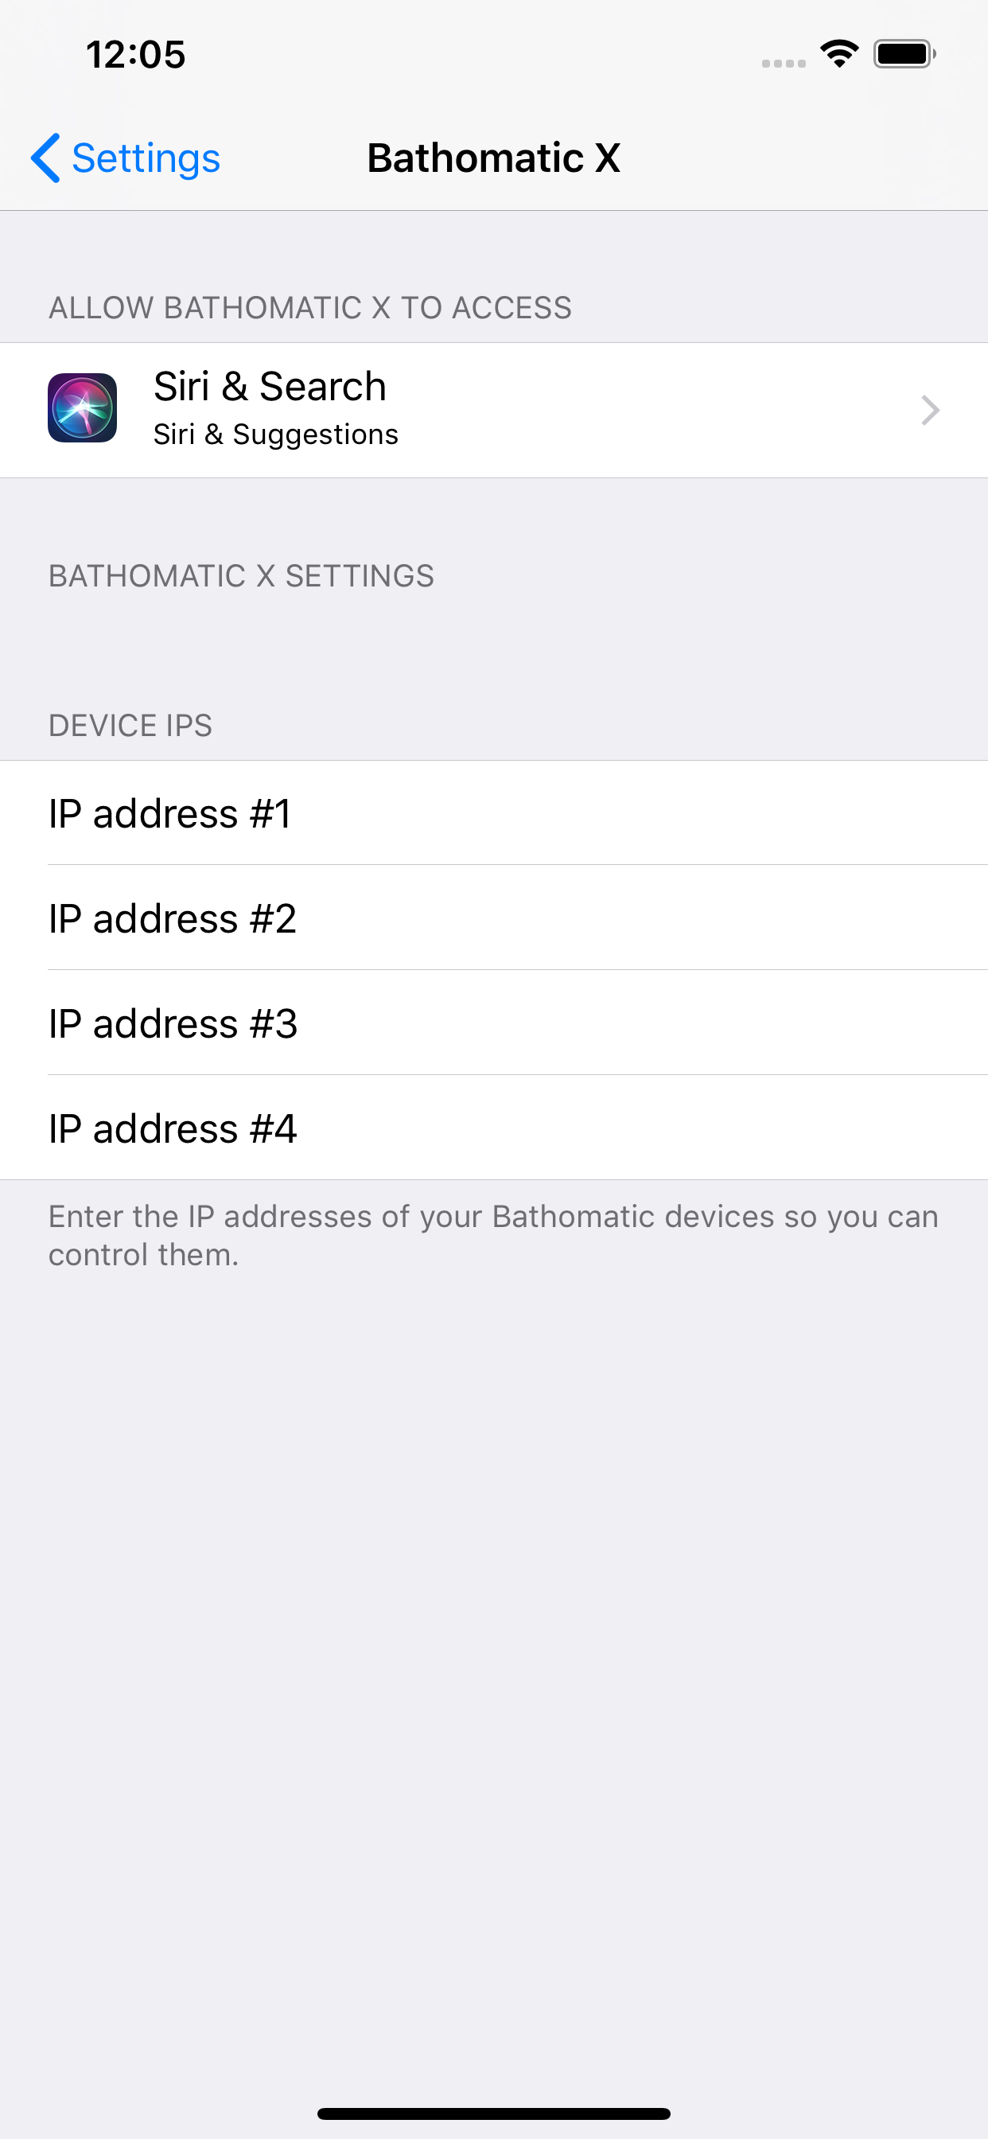Go back to Settings
Screen dimensions: 988x2139
click(126, 158)
